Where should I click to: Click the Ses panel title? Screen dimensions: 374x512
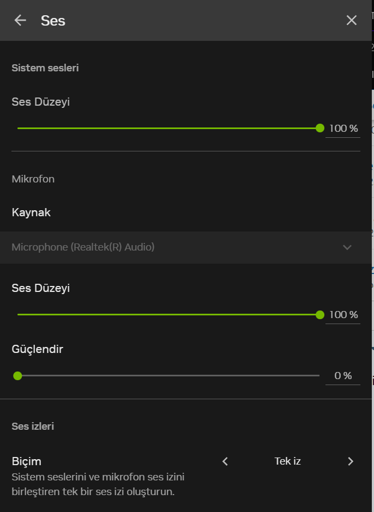(x=53, y=21)
